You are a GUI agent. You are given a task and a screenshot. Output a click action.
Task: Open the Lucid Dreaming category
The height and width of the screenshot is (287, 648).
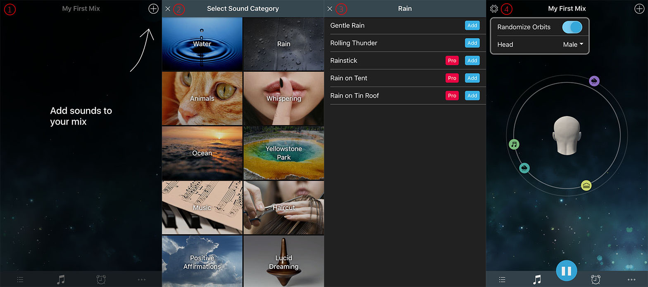(283, 261)
